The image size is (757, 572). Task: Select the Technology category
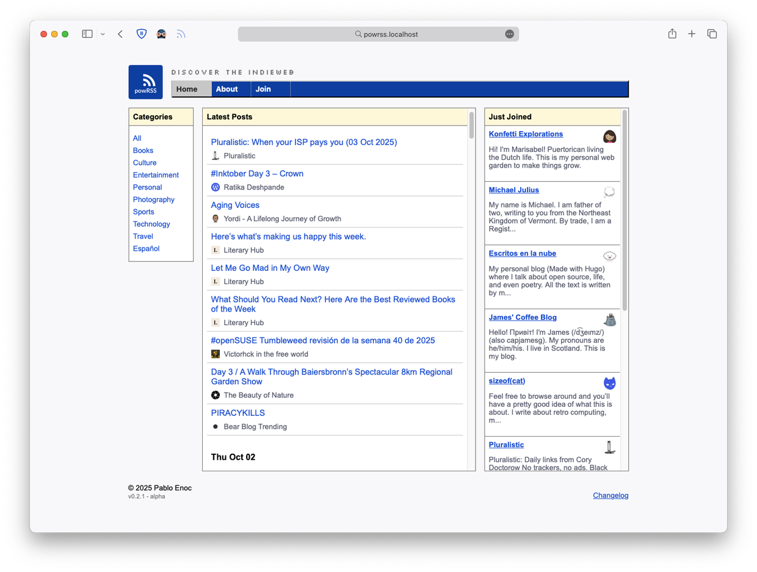(151, 224)
